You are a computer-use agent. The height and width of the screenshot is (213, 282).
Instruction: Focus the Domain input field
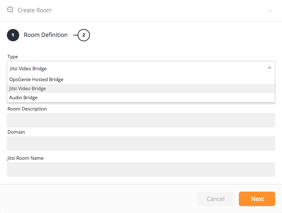pyautogui.click(x=141, y=143)
